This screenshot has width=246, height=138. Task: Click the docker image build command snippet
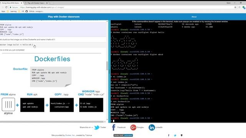click(53, 45)
